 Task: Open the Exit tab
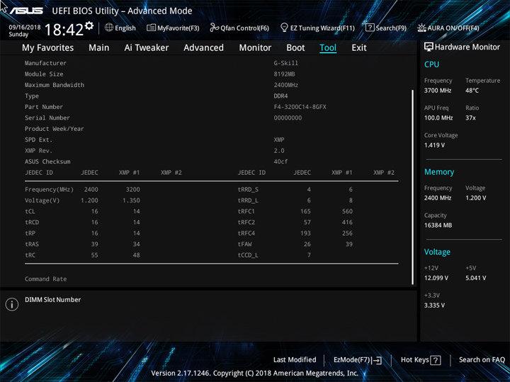tap(359, 48)
